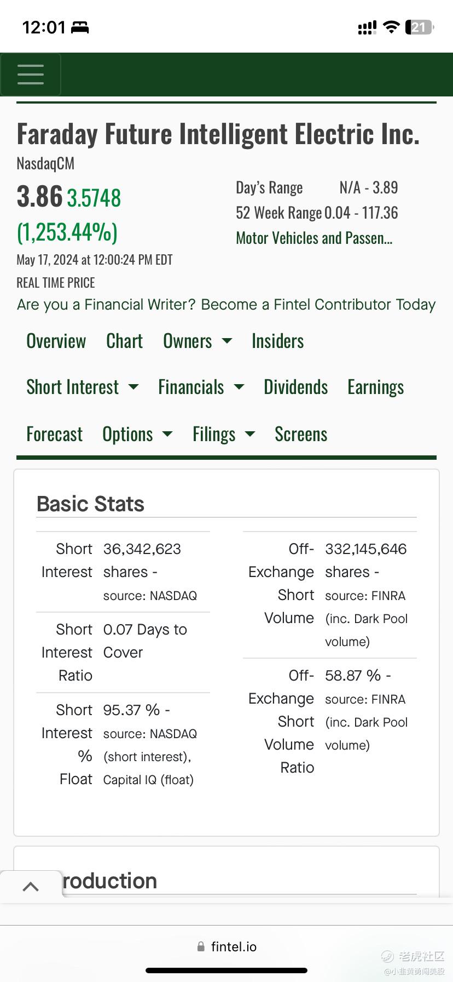Tap the Wi-Fi status icon

pos(391,27)
